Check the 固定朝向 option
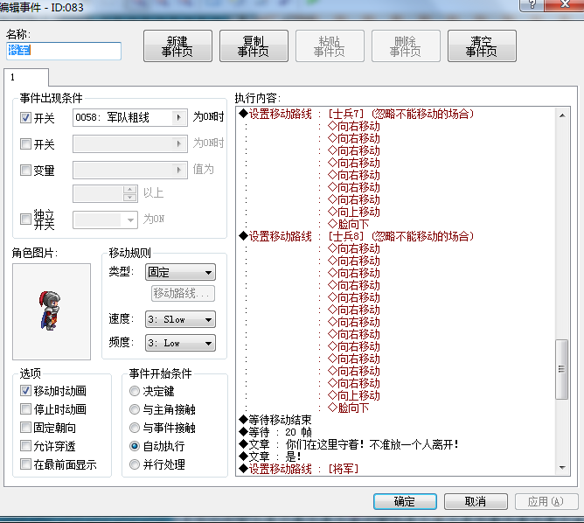Image resolution: width=584 pixels, height=523 pixels. point(25,428)
